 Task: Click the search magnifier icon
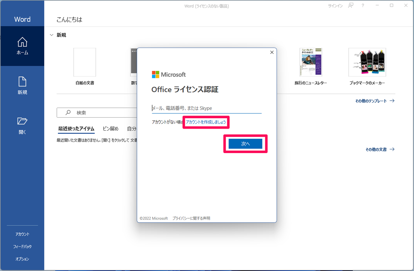click(68, 112)
